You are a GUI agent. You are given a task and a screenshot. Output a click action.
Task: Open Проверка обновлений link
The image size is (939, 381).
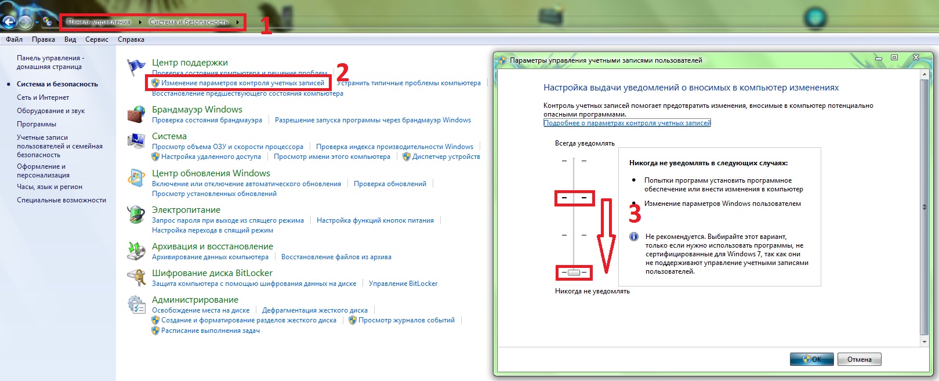tap(390, 184)
